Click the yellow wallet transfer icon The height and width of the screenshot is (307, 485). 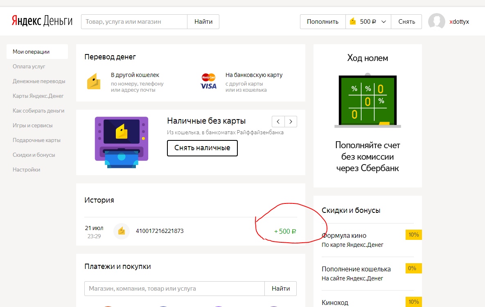click(x=94, y=81)
